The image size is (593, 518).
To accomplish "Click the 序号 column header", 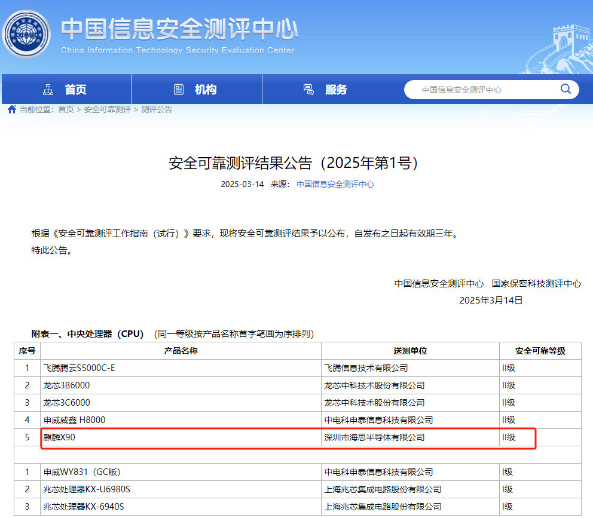I will click(27, 351).
